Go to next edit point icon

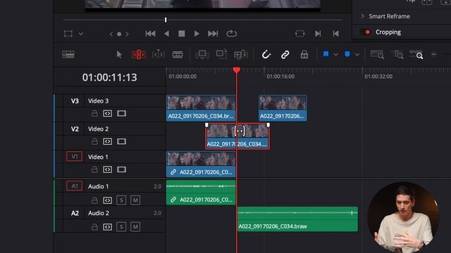point(318,34)
